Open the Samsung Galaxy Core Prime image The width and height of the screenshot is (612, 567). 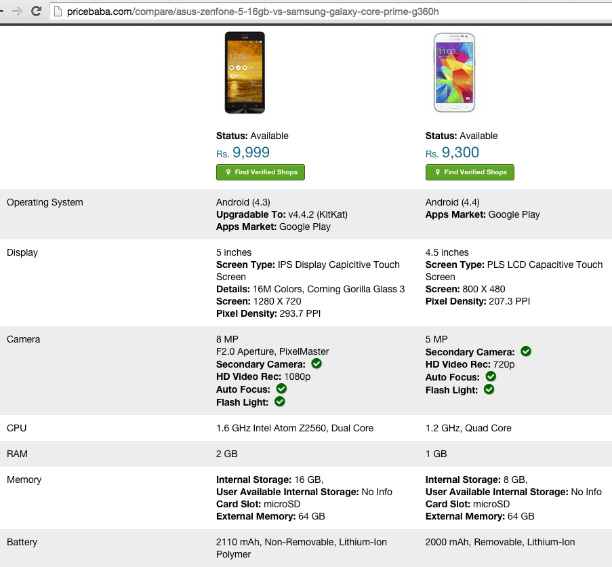coord(454,73)
